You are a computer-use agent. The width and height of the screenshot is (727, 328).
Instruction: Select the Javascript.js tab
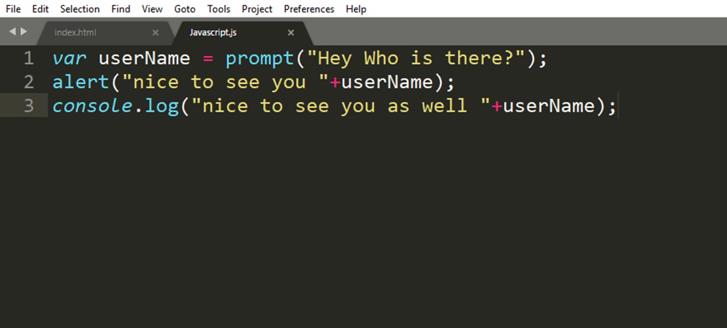213,32
